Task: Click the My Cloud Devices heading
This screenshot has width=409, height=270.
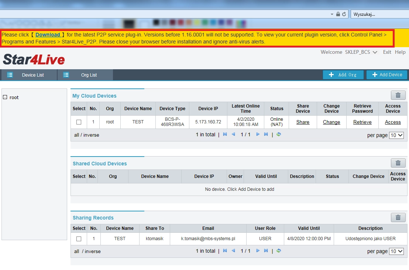Action: tap(94, 96)
